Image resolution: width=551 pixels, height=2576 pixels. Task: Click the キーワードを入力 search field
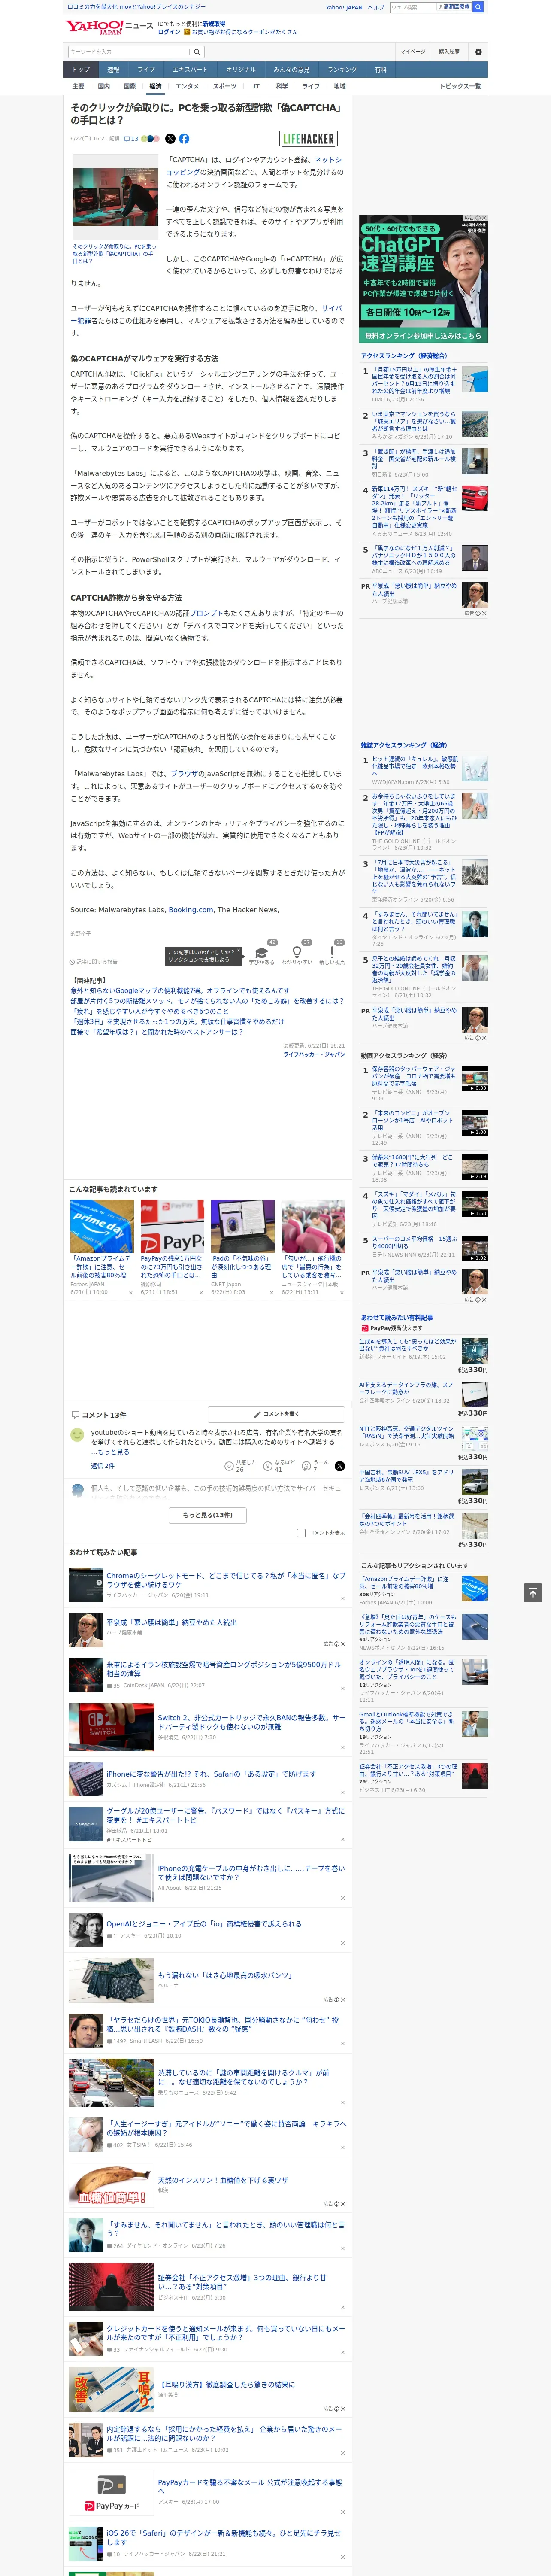(x=128, y=52)
